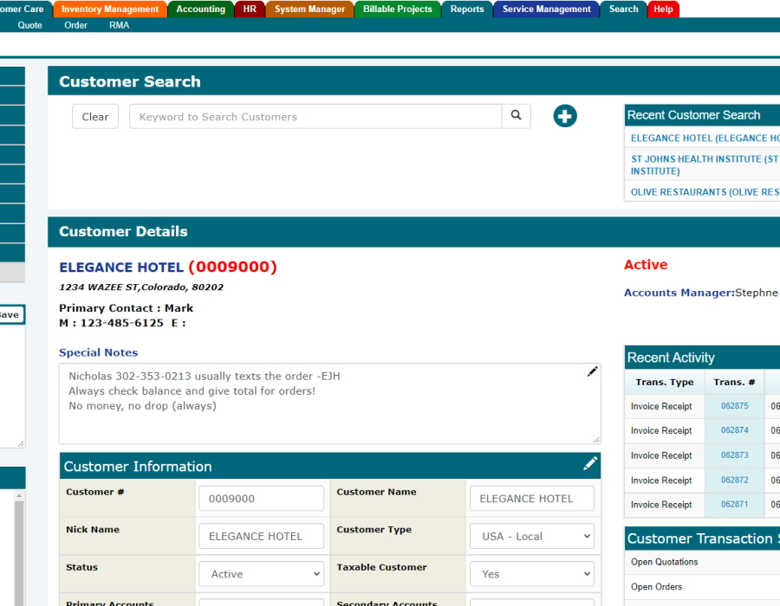Open invoice receipt 062875 link

click(x=734, y=406)
